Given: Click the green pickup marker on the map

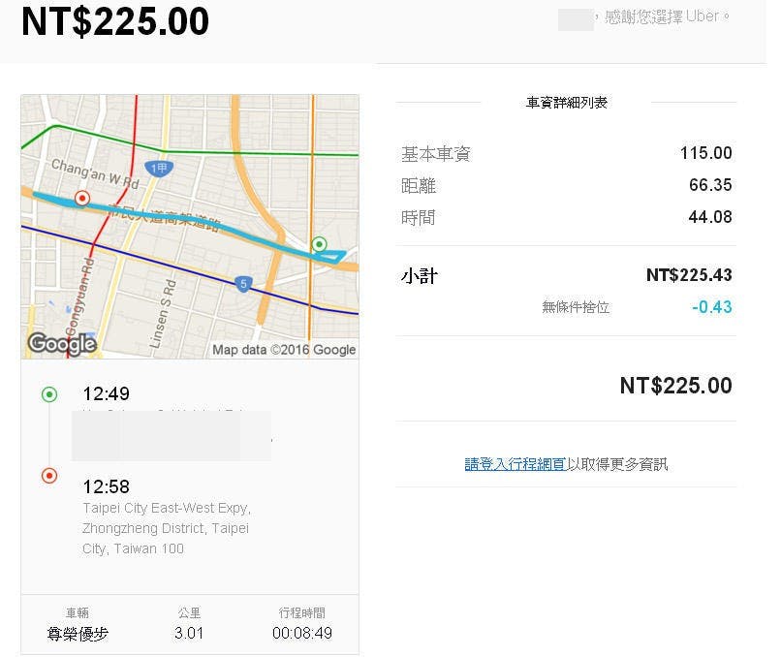Looking at the screenshot, I should [x=319, y=244].
